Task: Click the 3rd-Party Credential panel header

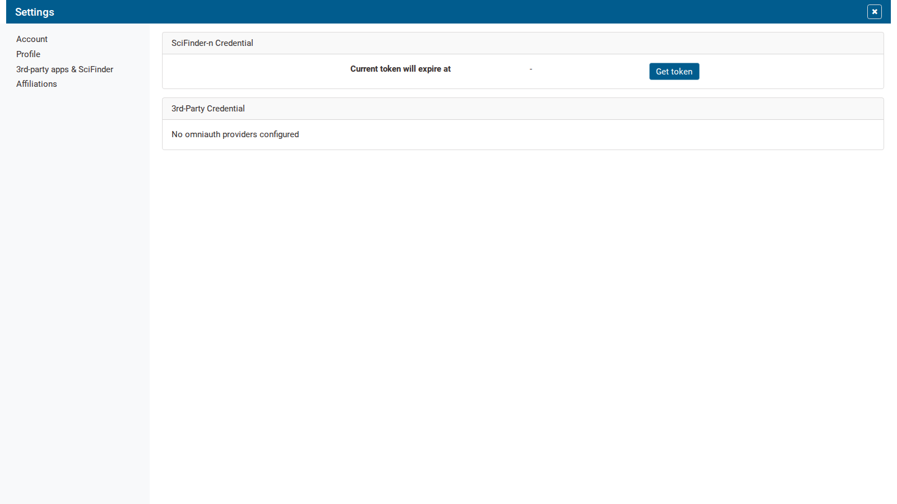Action: click(523, 109)
